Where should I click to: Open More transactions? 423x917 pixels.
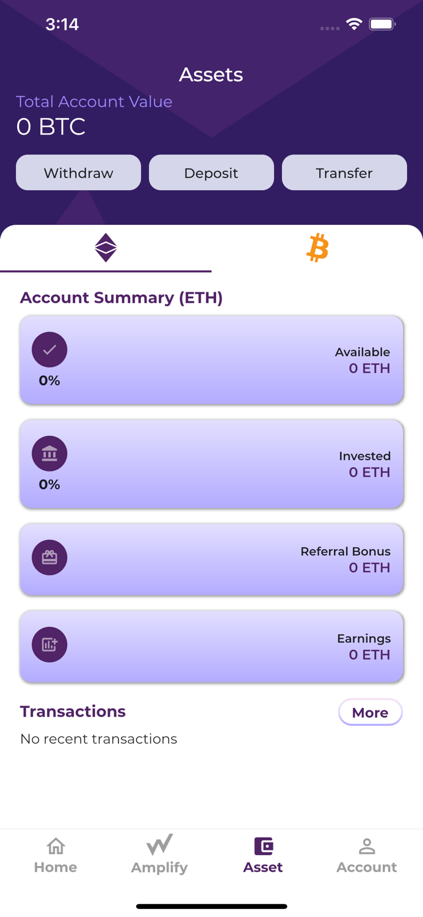(x=370, y=712)
